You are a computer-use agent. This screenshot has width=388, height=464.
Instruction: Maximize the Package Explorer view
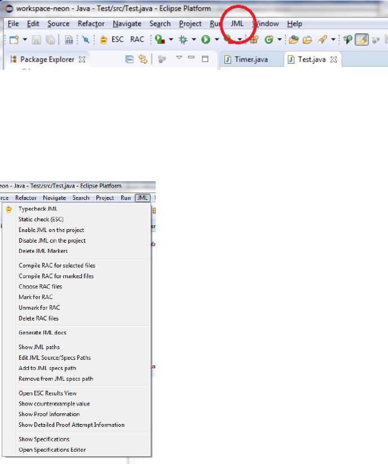[205, 59]
